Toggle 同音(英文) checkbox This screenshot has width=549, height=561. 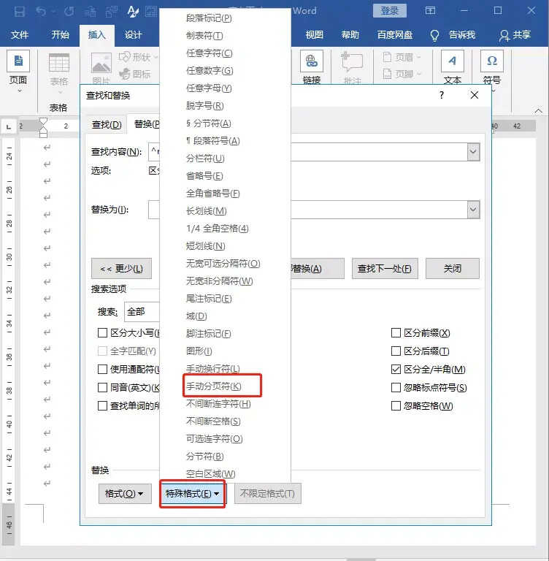(102, 387)
